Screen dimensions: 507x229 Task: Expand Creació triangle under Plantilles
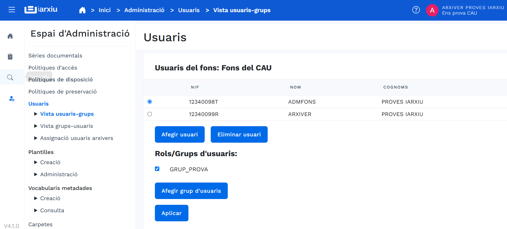tap(35, 162)
